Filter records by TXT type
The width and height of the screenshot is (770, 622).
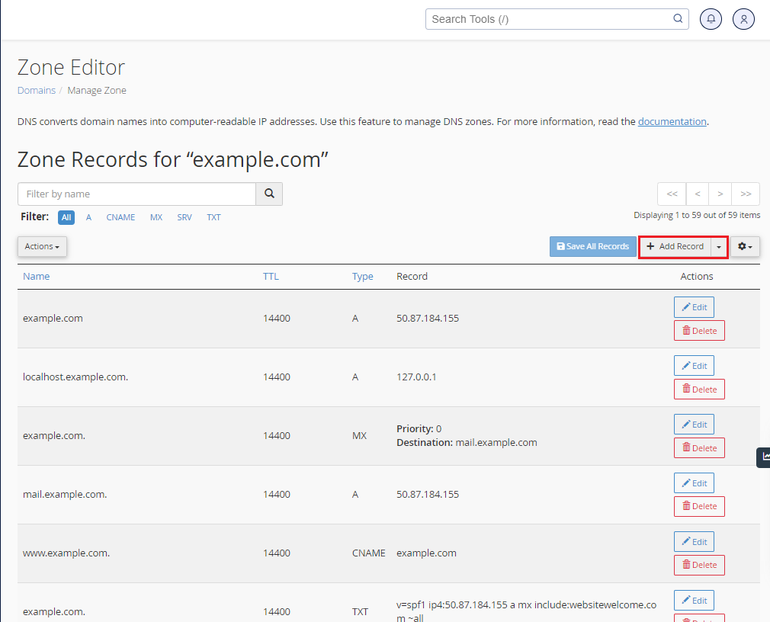tap(213, 217)
